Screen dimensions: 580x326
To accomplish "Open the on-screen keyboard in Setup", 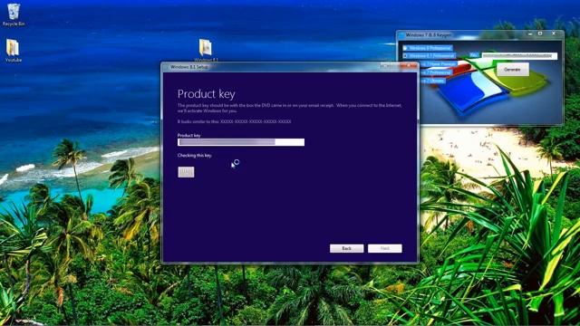I will click(186, 172).
